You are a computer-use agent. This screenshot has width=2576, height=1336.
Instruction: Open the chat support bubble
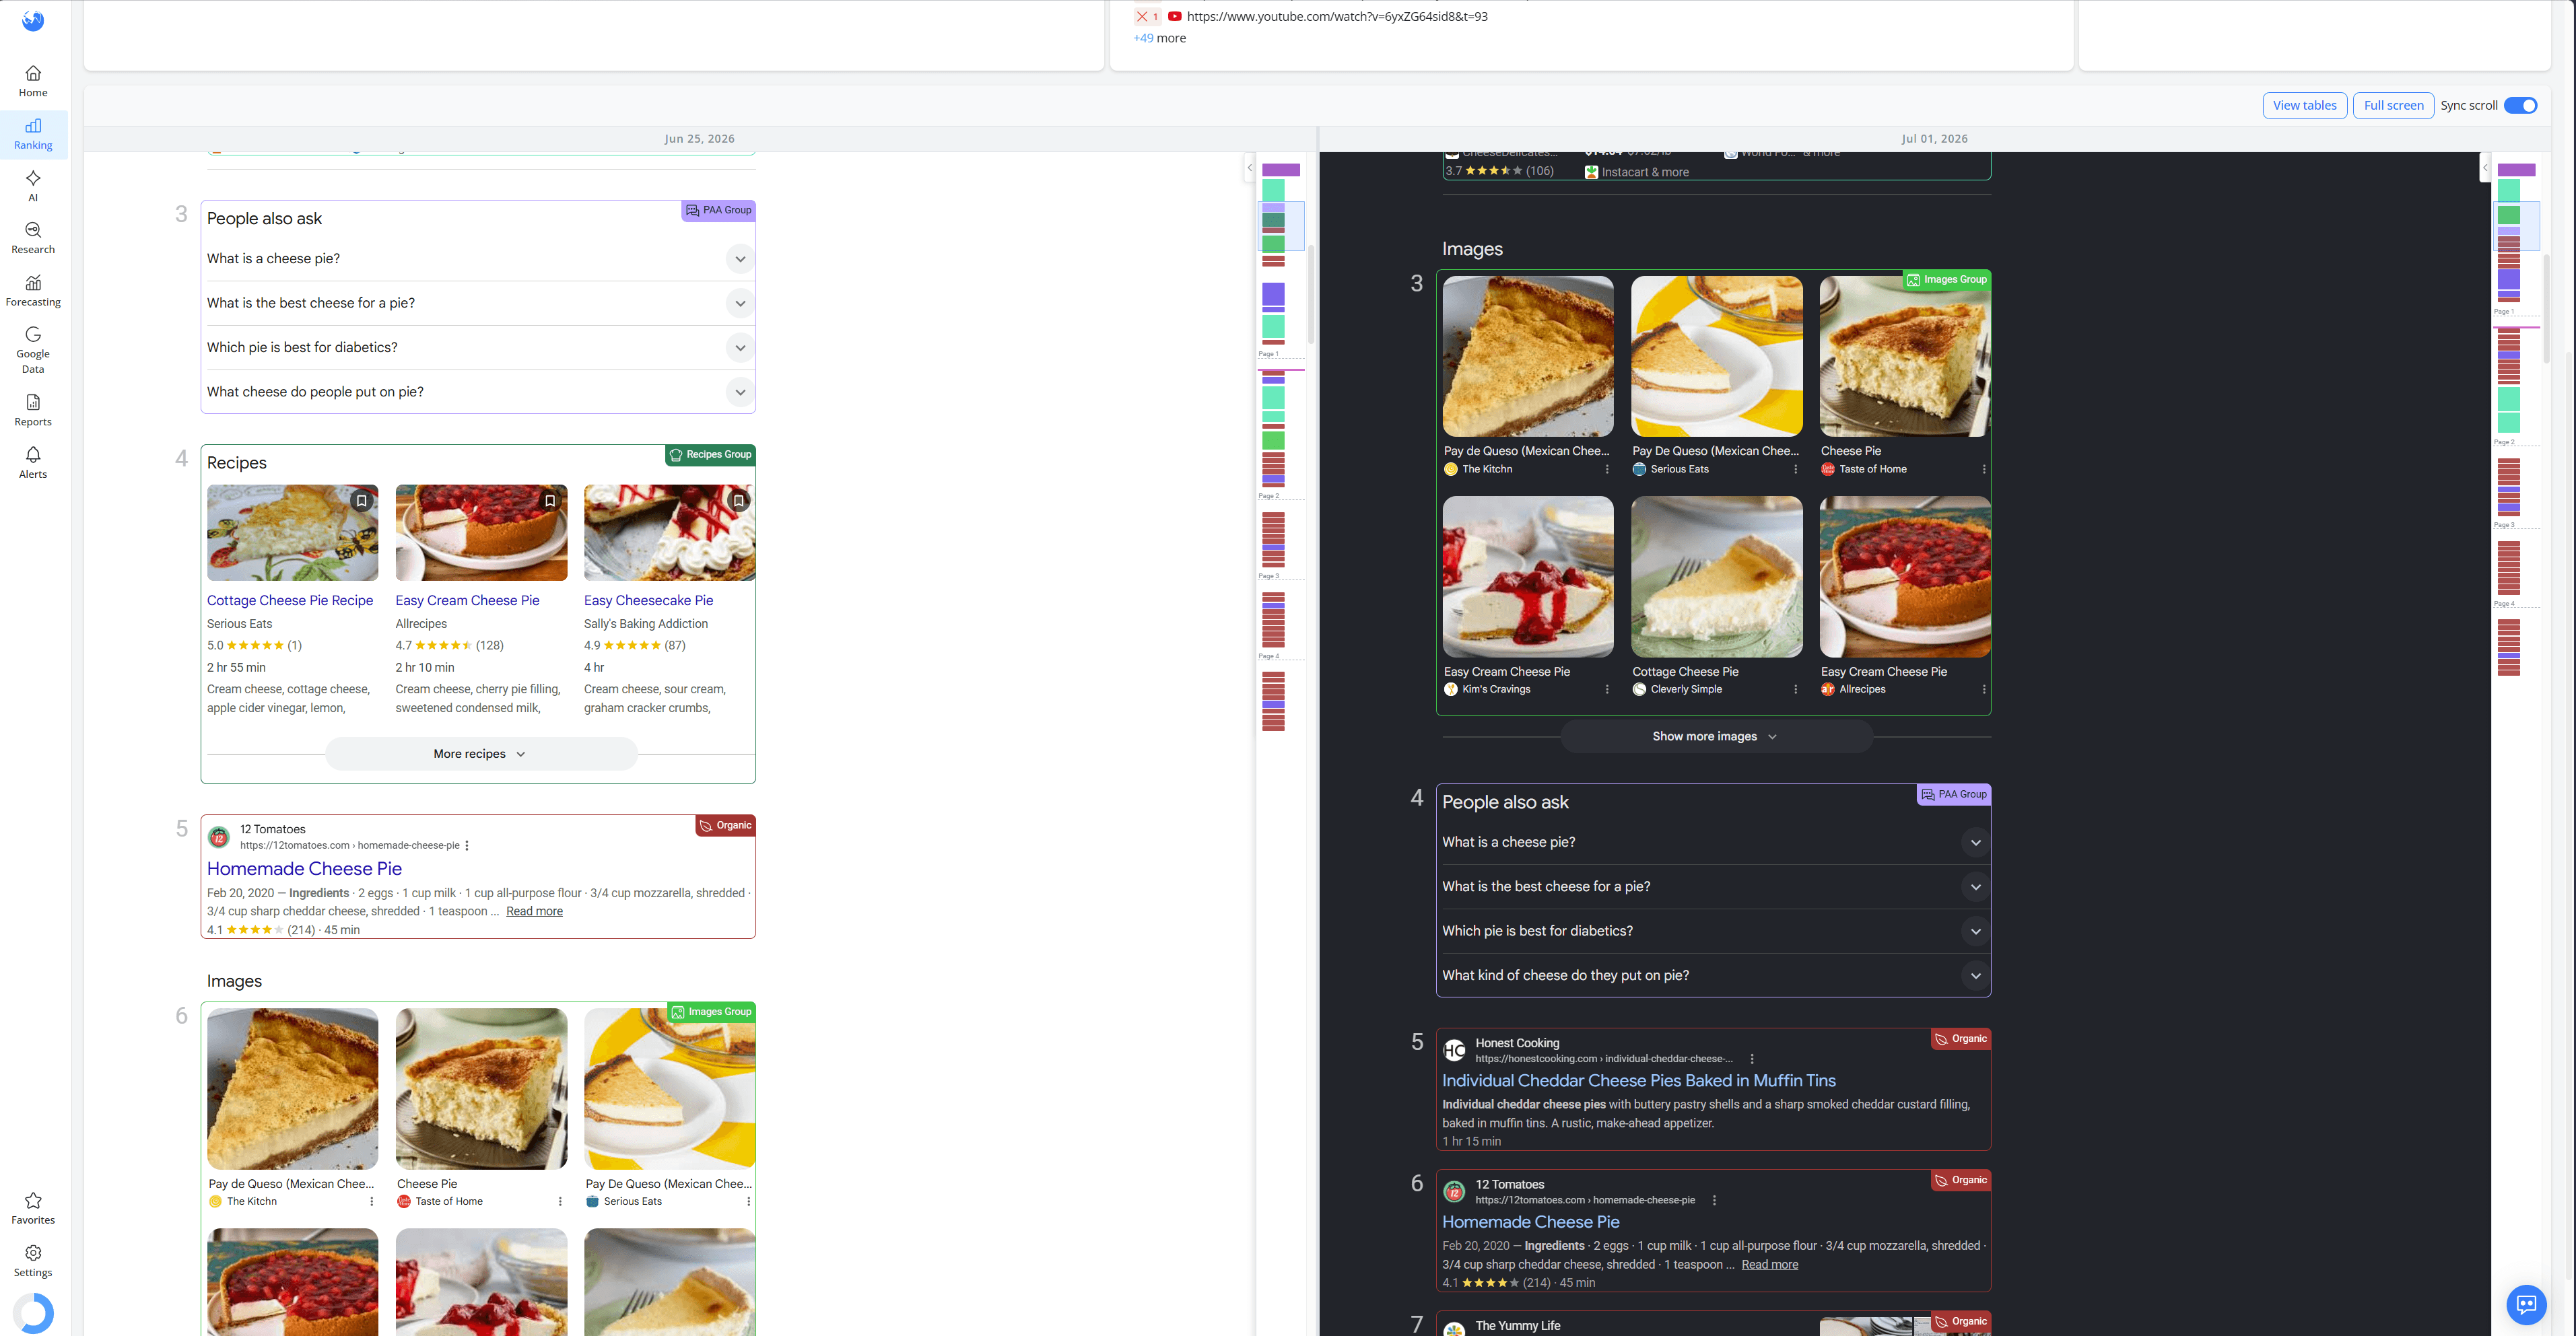coord(2526,1304)
